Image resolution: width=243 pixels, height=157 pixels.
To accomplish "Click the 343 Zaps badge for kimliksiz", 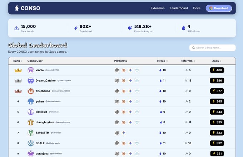I will click(217, 112).
